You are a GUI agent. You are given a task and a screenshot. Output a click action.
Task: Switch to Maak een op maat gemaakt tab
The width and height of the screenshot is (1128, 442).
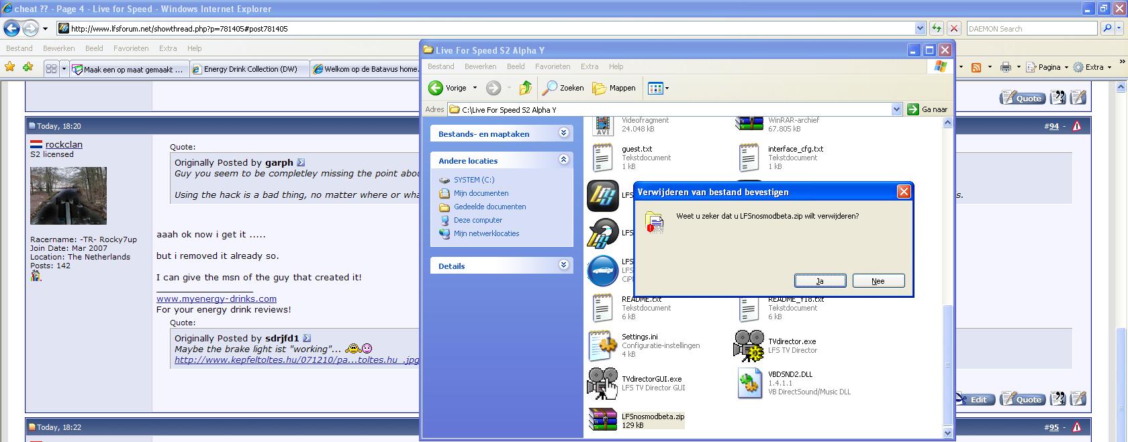click(129, 69)
